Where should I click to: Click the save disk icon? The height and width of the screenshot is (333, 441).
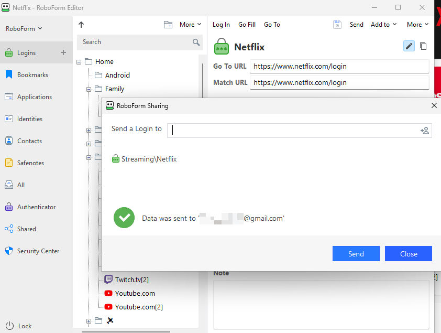337,25
